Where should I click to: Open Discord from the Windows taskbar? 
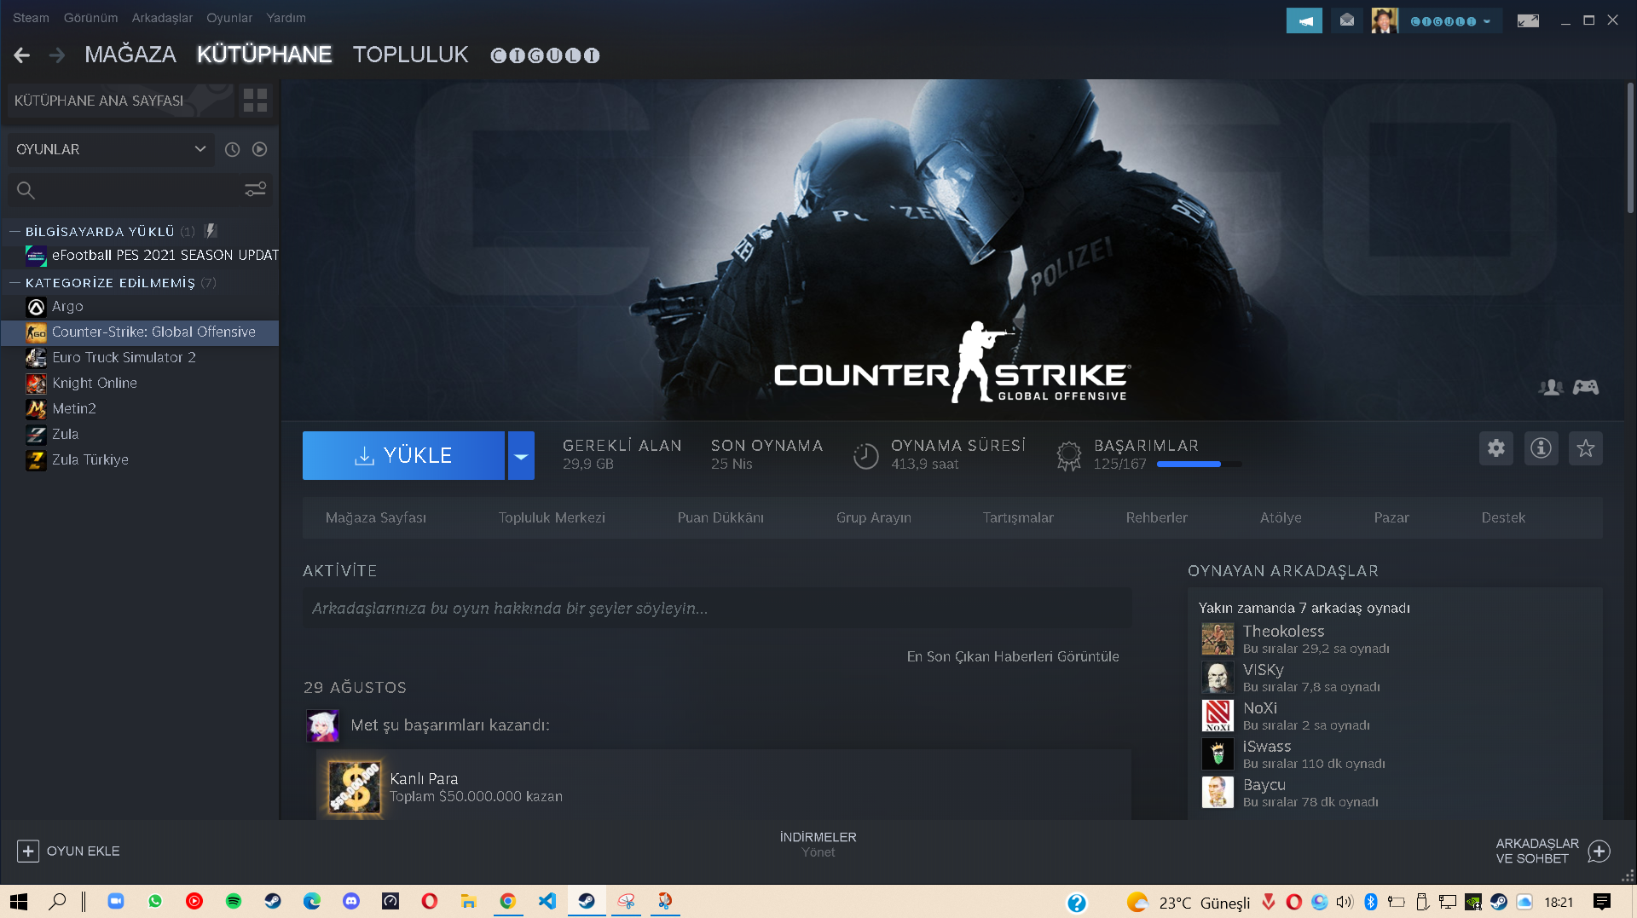[351, 901]
